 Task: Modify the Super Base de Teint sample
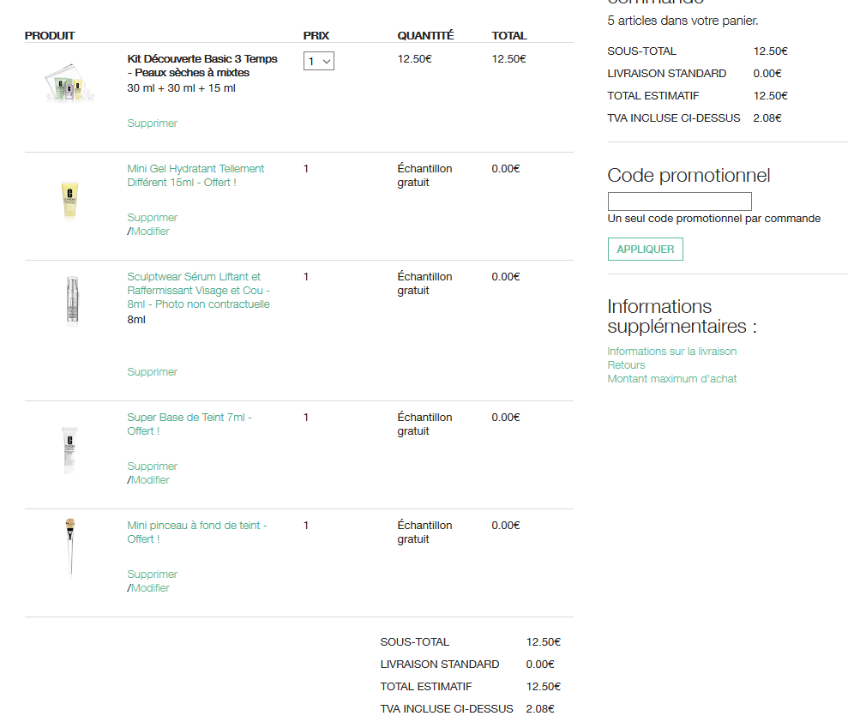tap(150, 480)
